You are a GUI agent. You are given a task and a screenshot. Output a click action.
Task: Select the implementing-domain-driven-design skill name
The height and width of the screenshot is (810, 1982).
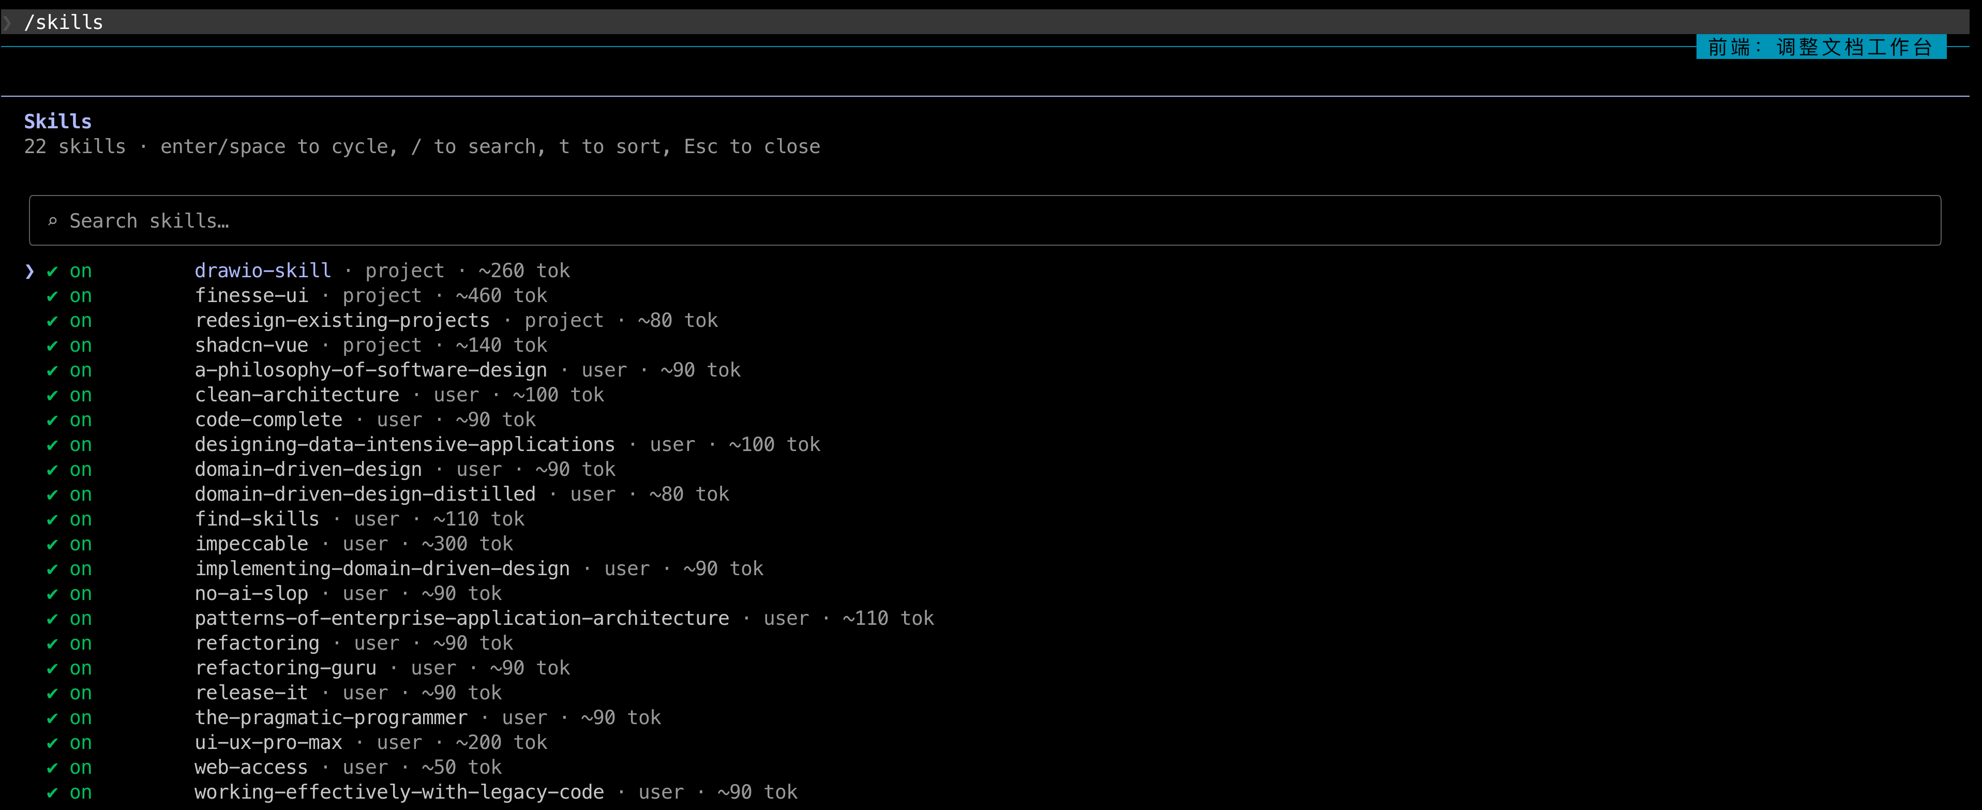(382, 568)
